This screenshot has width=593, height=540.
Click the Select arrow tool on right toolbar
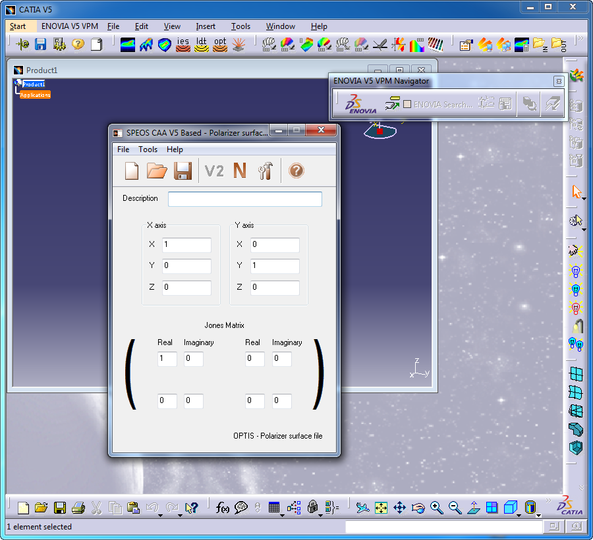(576, 192)
